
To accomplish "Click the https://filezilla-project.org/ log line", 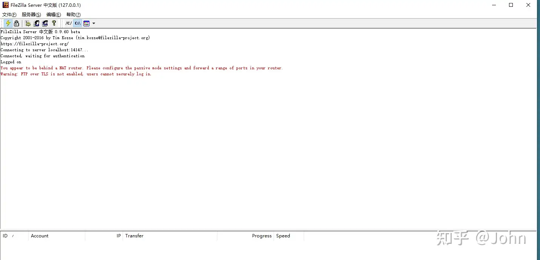I will tap(35, 44).
